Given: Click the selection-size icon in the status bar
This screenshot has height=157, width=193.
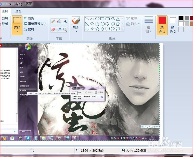Looking at the screenshot, I should tap(32, 150).
